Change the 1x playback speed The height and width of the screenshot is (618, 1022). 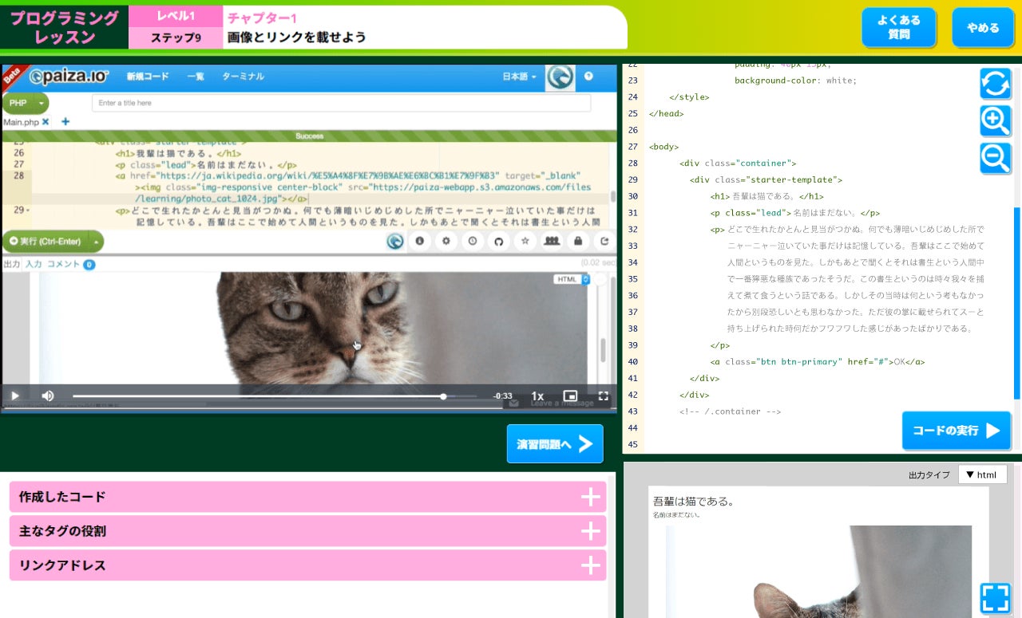(537, 396)
